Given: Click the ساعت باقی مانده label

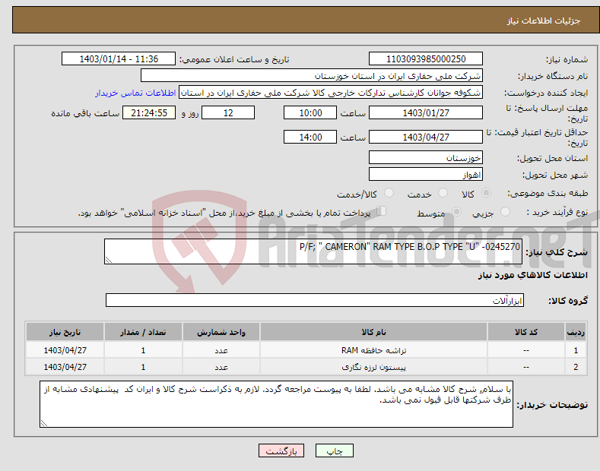Looking at the screenshot, I should coord(85,113).
